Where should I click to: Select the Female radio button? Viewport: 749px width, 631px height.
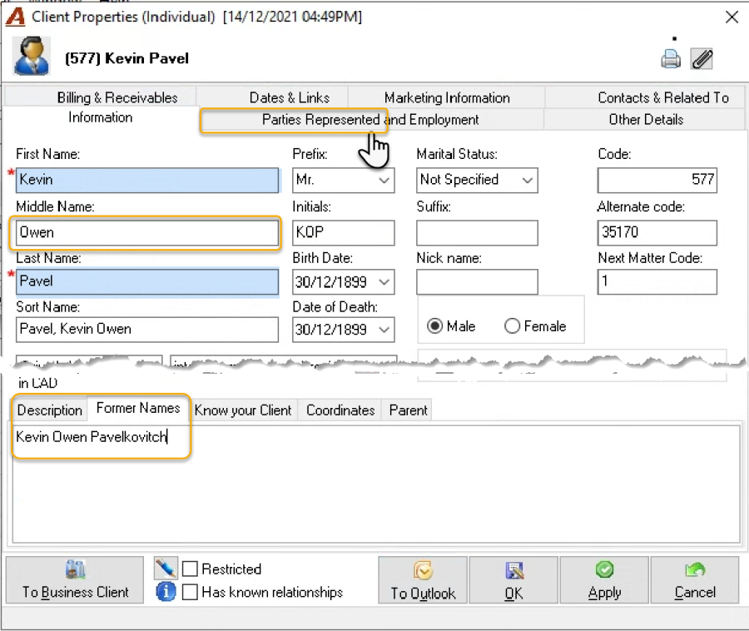point(512,326)
